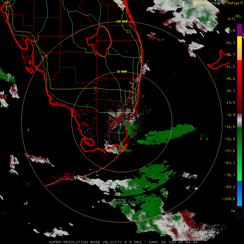This screenshot has height=244, width=244.
Task: Select the 50 NMI range ring label
Action: point(122,72)
